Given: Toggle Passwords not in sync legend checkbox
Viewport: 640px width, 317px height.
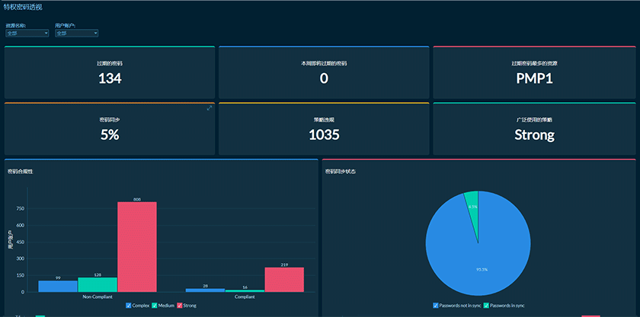Looking at the screenshot, I should [436, 306].
